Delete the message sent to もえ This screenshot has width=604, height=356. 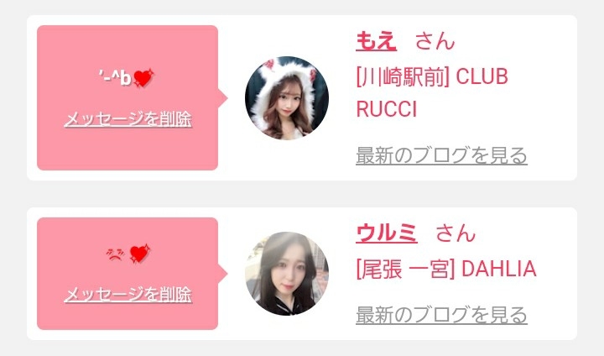point(128,119)
